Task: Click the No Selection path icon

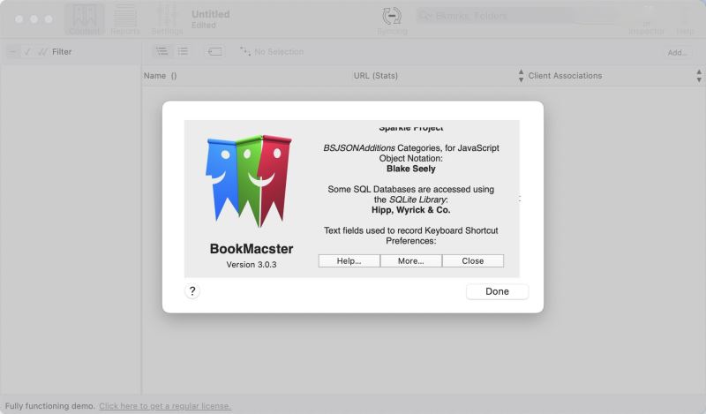Action: (245, 51)
